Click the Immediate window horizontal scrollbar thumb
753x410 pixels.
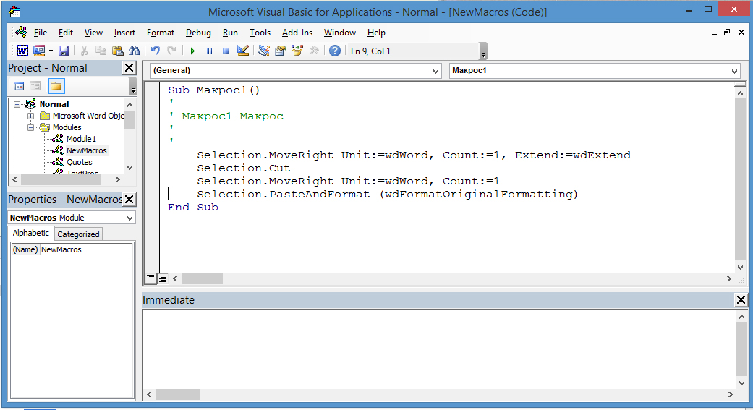tap(177, 394)
